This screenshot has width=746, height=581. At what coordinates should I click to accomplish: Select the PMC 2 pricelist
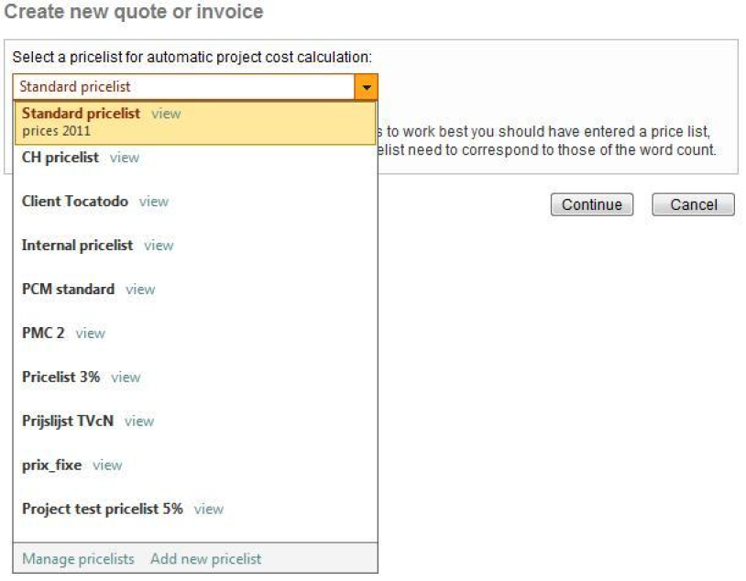click(43, 334)
